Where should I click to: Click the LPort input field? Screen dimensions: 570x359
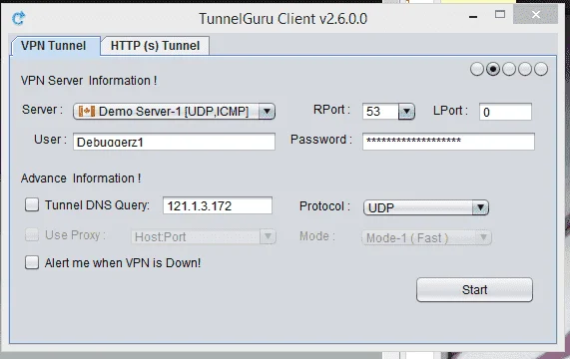tap(505, 112)
